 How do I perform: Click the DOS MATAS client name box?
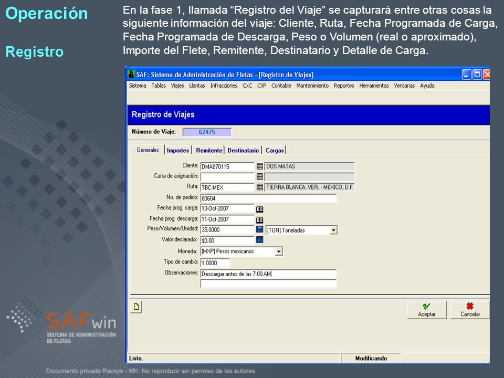[x=309, y=166]
